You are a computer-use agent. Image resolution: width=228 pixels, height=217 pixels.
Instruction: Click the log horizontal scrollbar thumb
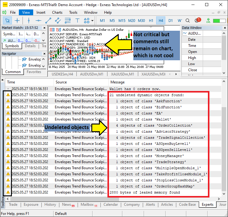65,199
